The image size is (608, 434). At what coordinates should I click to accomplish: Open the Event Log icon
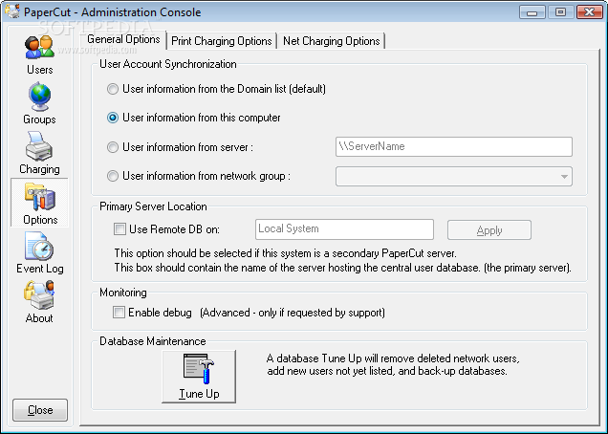pyautogui.click(x=39, y=247)
